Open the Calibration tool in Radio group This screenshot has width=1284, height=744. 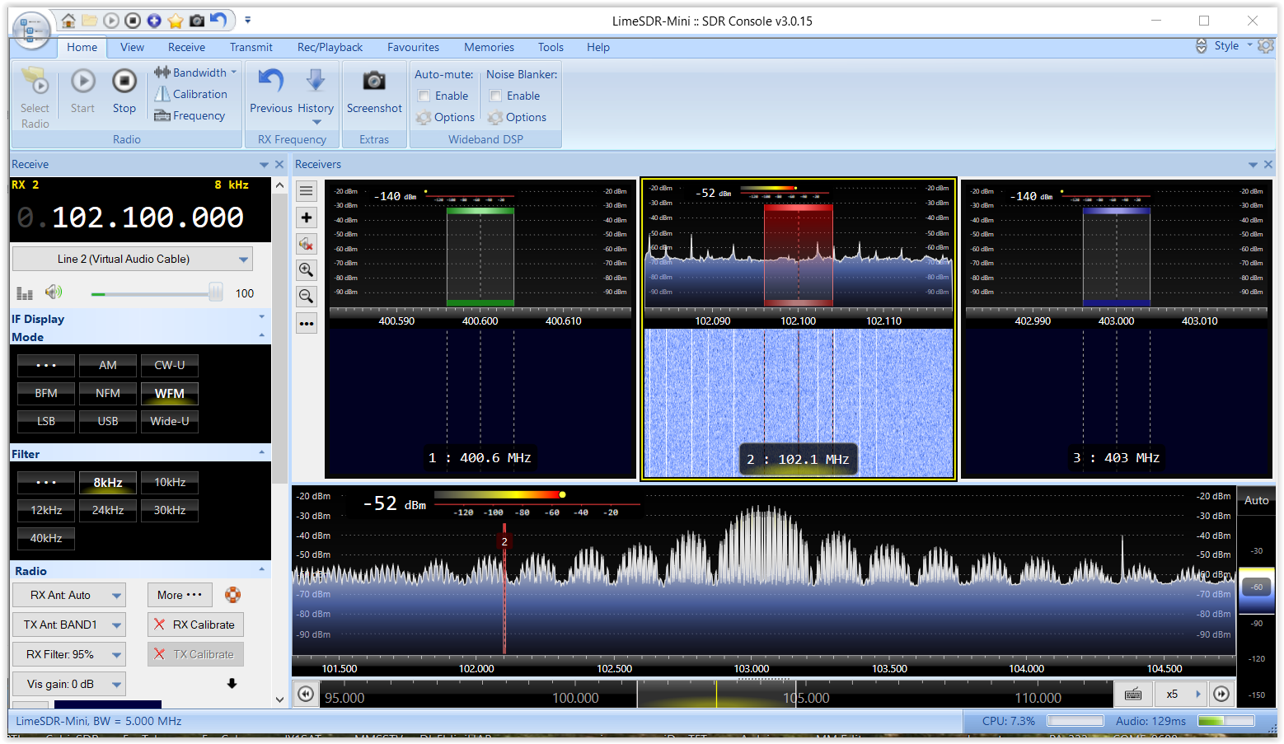[x=191, y=94]
